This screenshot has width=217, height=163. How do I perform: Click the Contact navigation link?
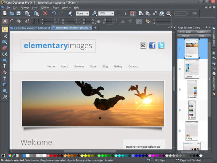tap(133, 66)
